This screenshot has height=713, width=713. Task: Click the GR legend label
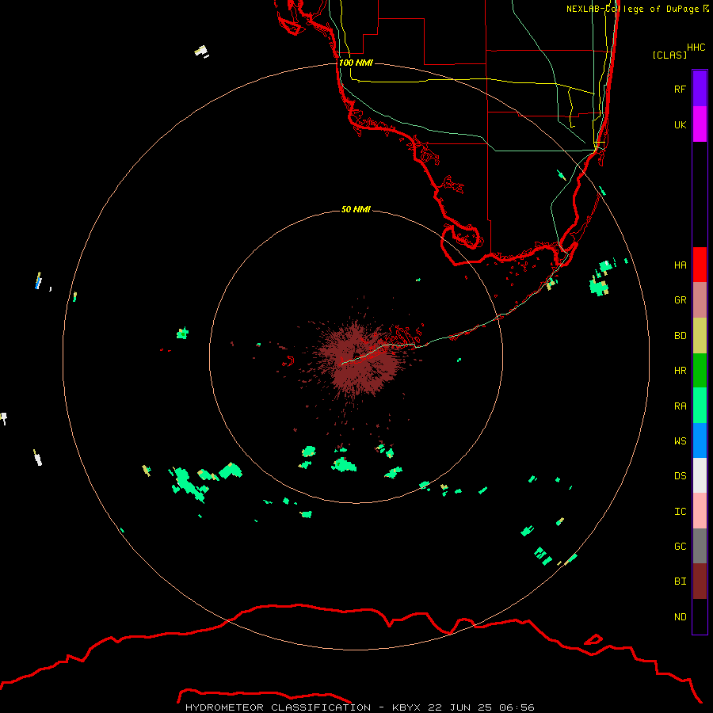[680, 300]
